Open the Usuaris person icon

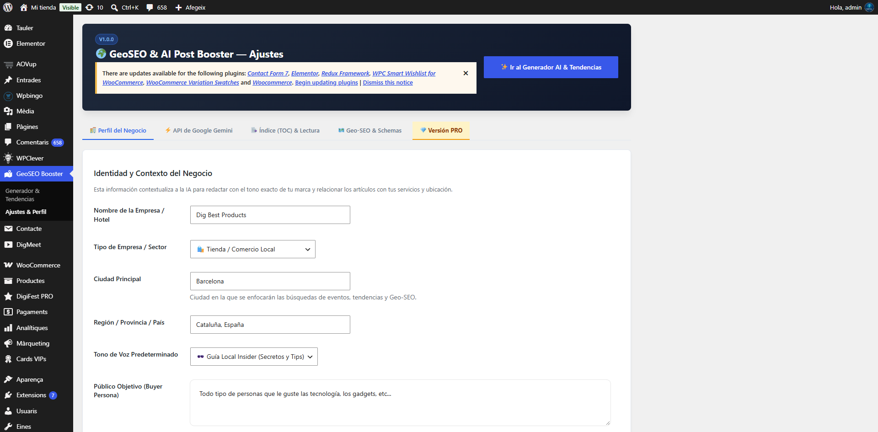click(x=8, y=411)
